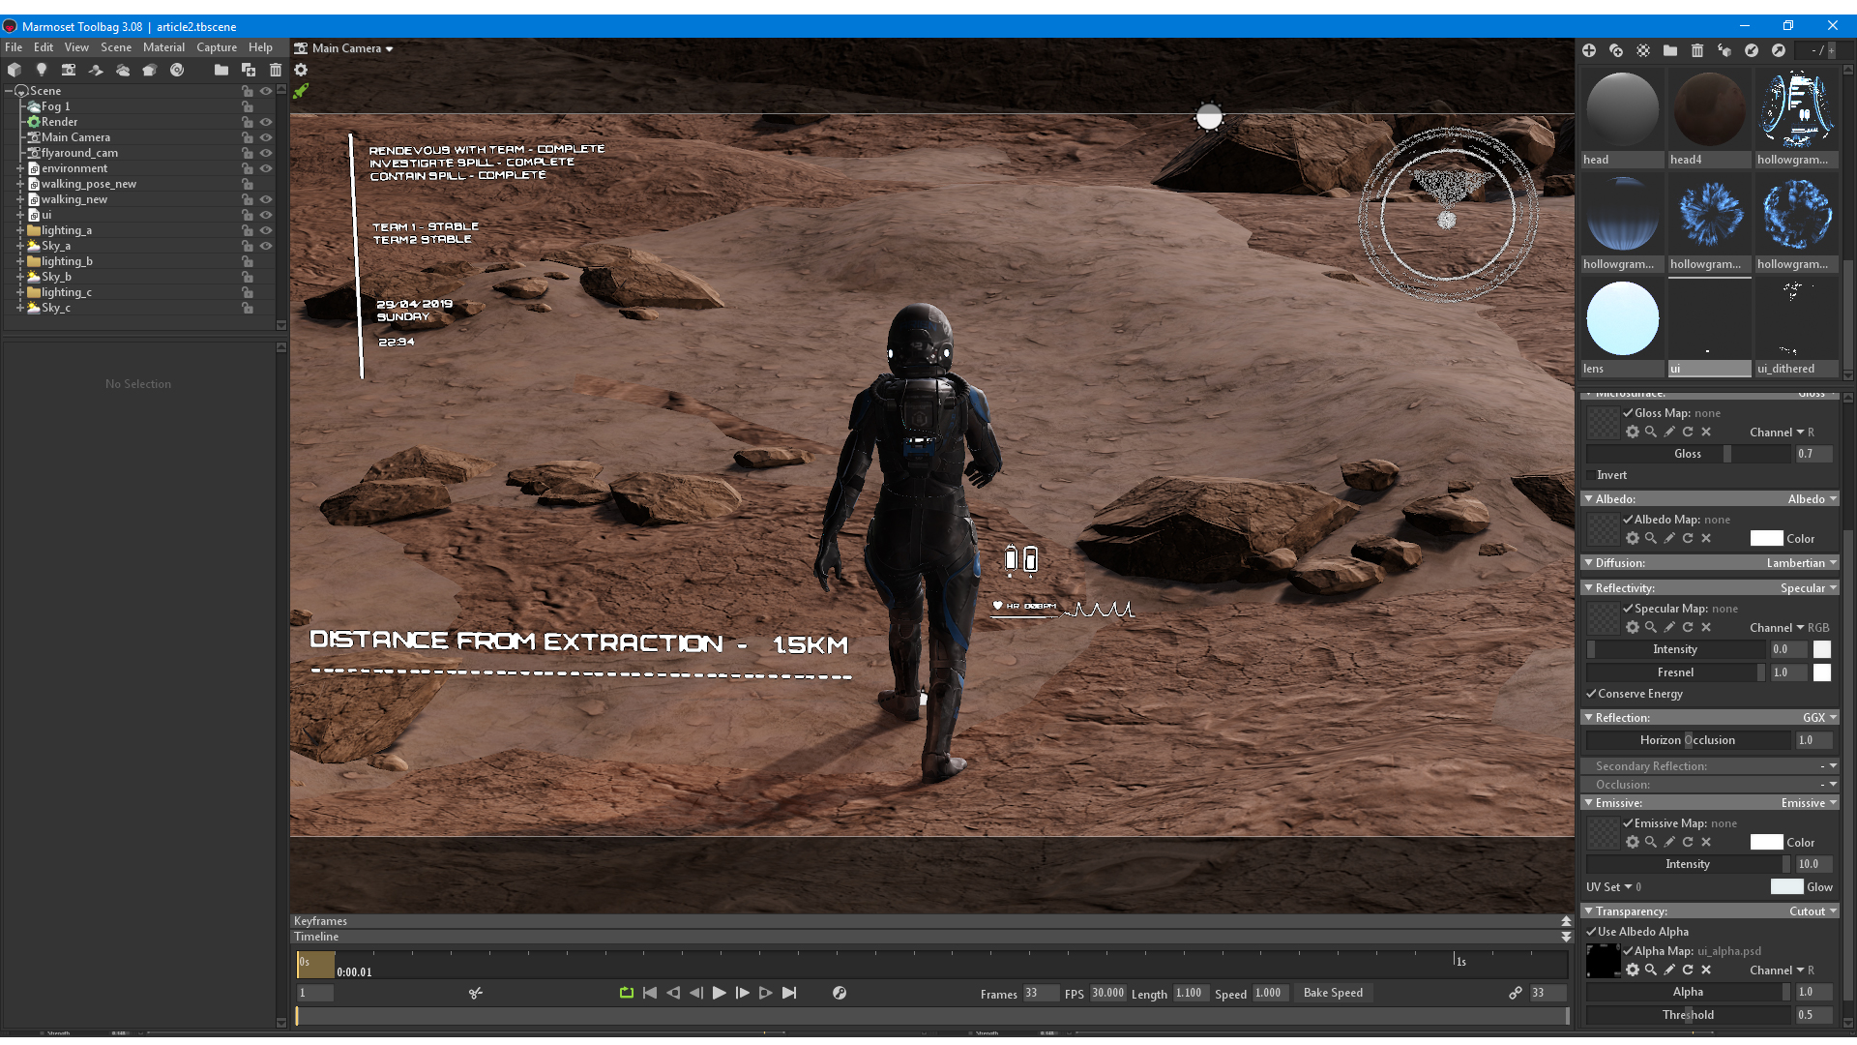The image size is (1857, 1045).
Task: Open the Scene menu
Action: pos(116,47)
